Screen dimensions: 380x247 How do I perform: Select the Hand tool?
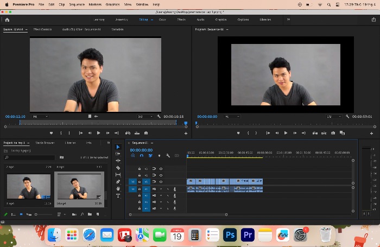pyautogui.click(x=118, y=188)
